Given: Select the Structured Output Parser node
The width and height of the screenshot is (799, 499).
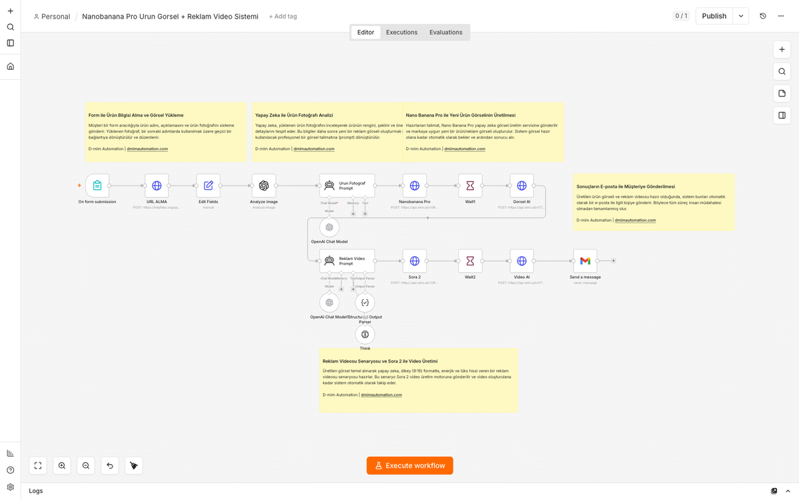Looking at the screenshot, I should click(x=365, y=303).
